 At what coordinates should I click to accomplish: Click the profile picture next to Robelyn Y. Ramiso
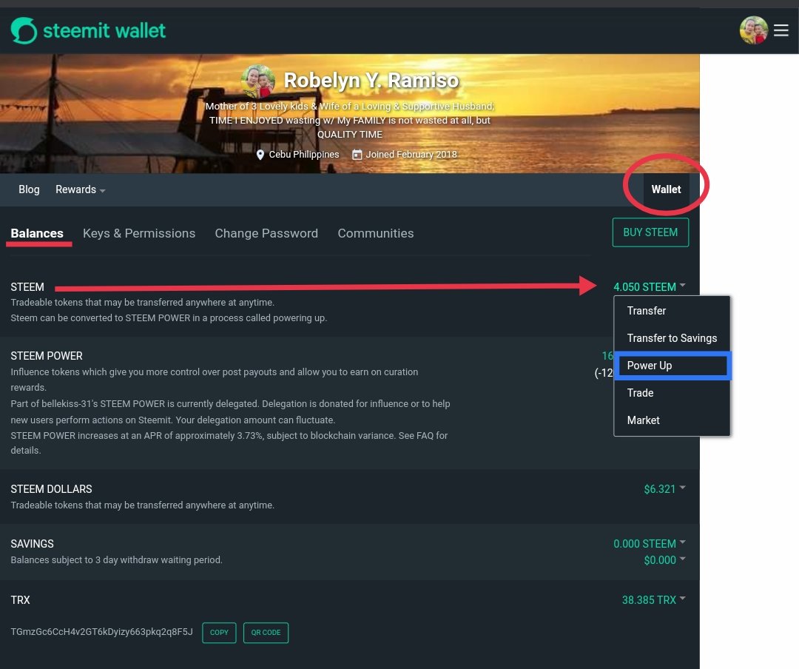pyautogui.click(x=258, y=81)
